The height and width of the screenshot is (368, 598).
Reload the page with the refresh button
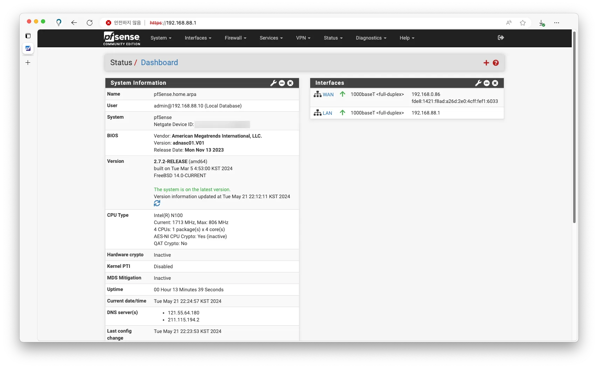point(90,23)
